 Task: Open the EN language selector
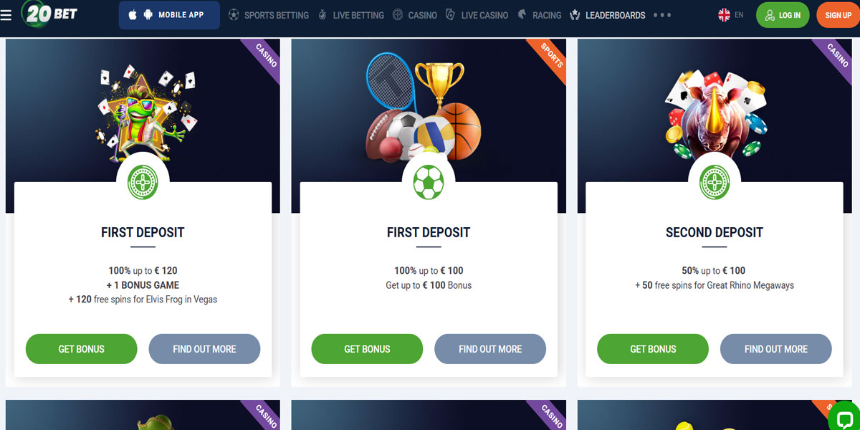pos(739,15)
